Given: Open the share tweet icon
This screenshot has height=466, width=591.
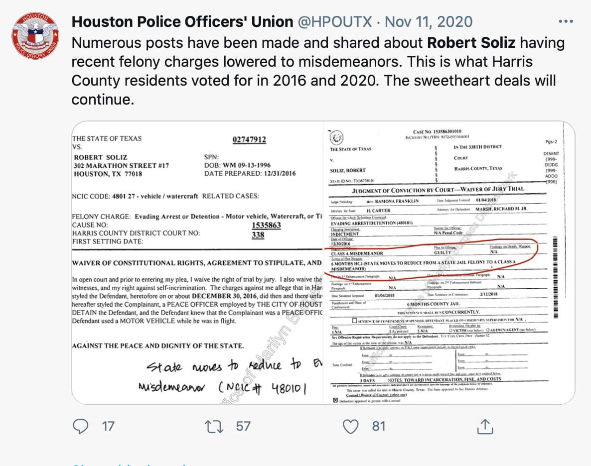Looking at the screenshot, I should [x=485, y=426].
